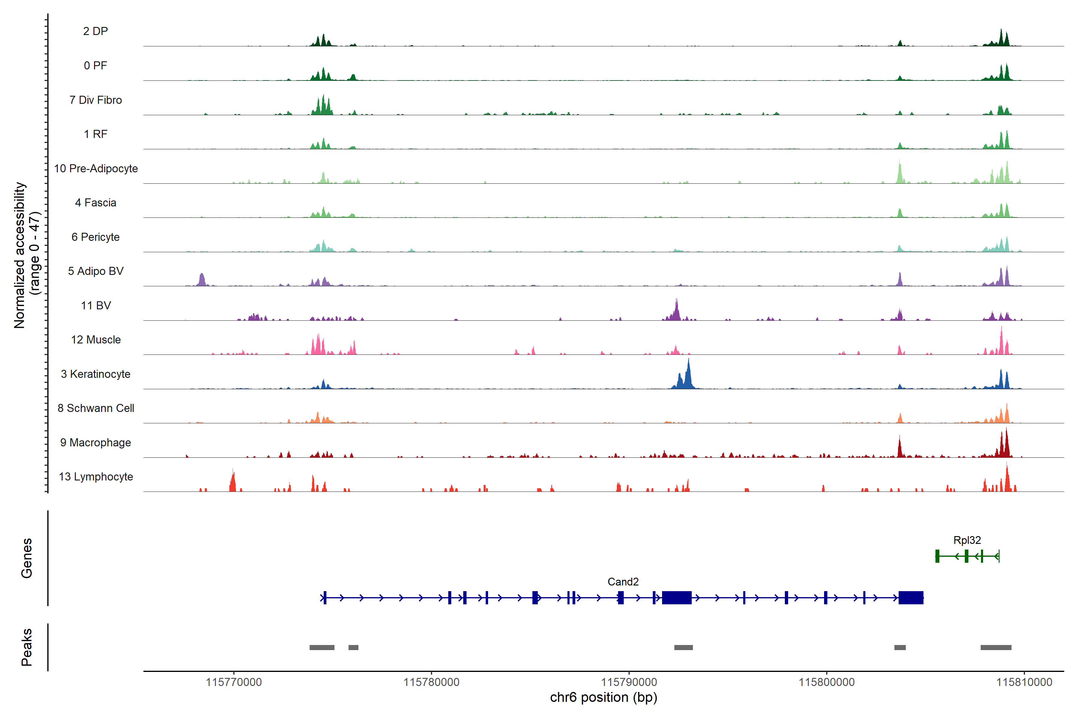Click the 115810000 axis tick label
1078x718 pixels.
pyautogui.click(x=1024, y=682)
